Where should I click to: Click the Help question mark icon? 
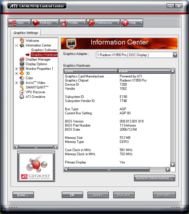point(125,23)
